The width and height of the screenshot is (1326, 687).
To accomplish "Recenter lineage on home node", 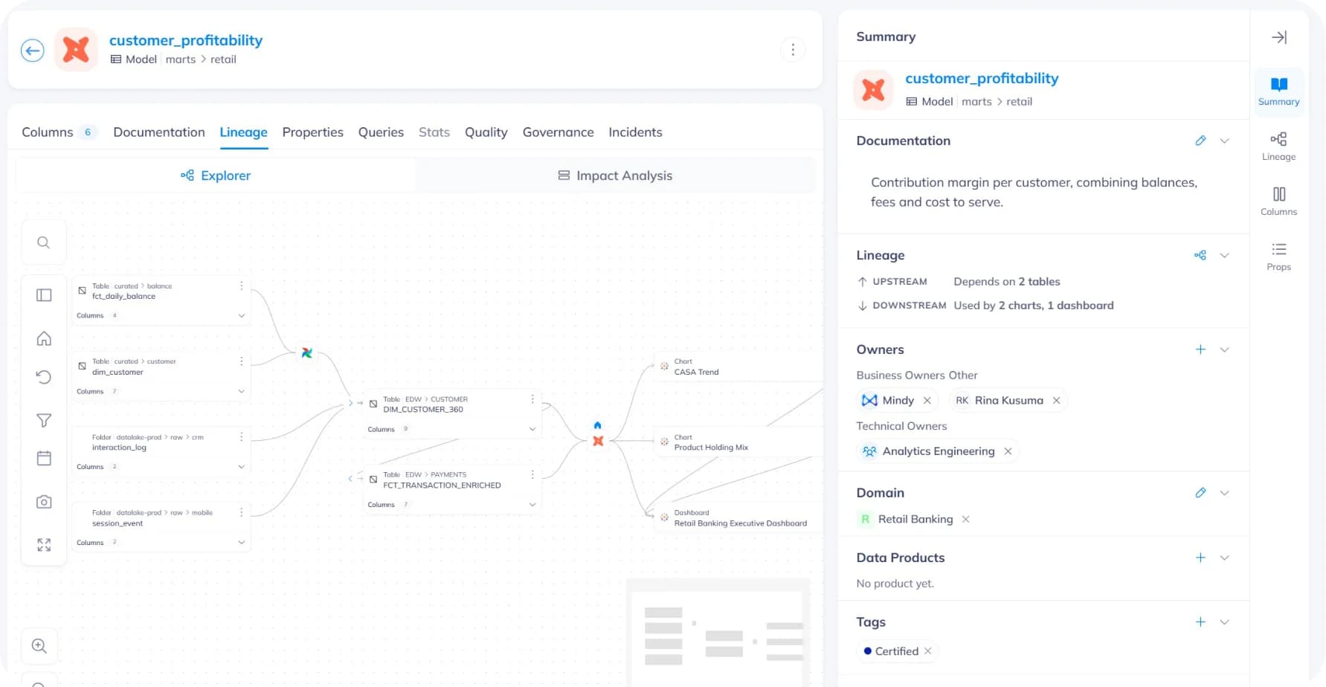I will point(44,339).
